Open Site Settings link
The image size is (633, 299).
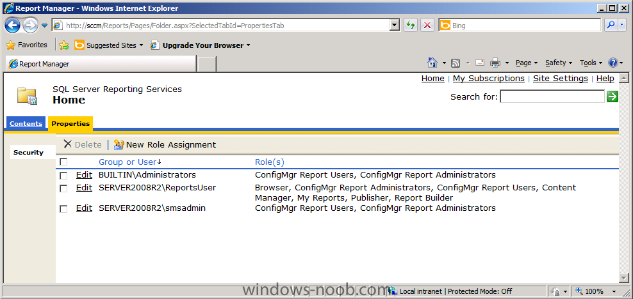(561, 79)
